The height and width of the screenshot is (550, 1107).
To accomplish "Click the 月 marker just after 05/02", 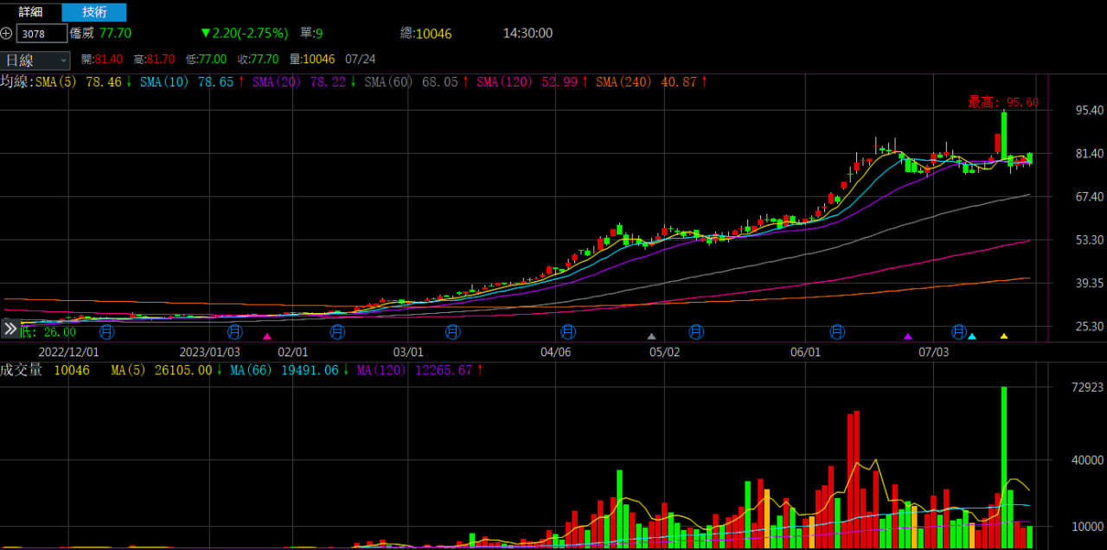I will pyautogui.click(x=696, y=331).
